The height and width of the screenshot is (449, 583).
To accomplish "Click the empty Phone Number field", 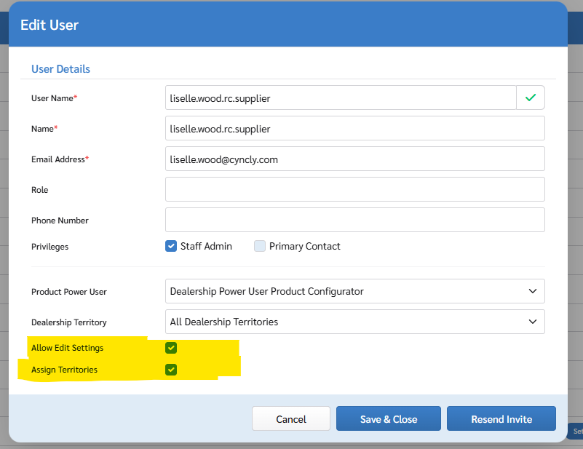I will coord(354,220).
